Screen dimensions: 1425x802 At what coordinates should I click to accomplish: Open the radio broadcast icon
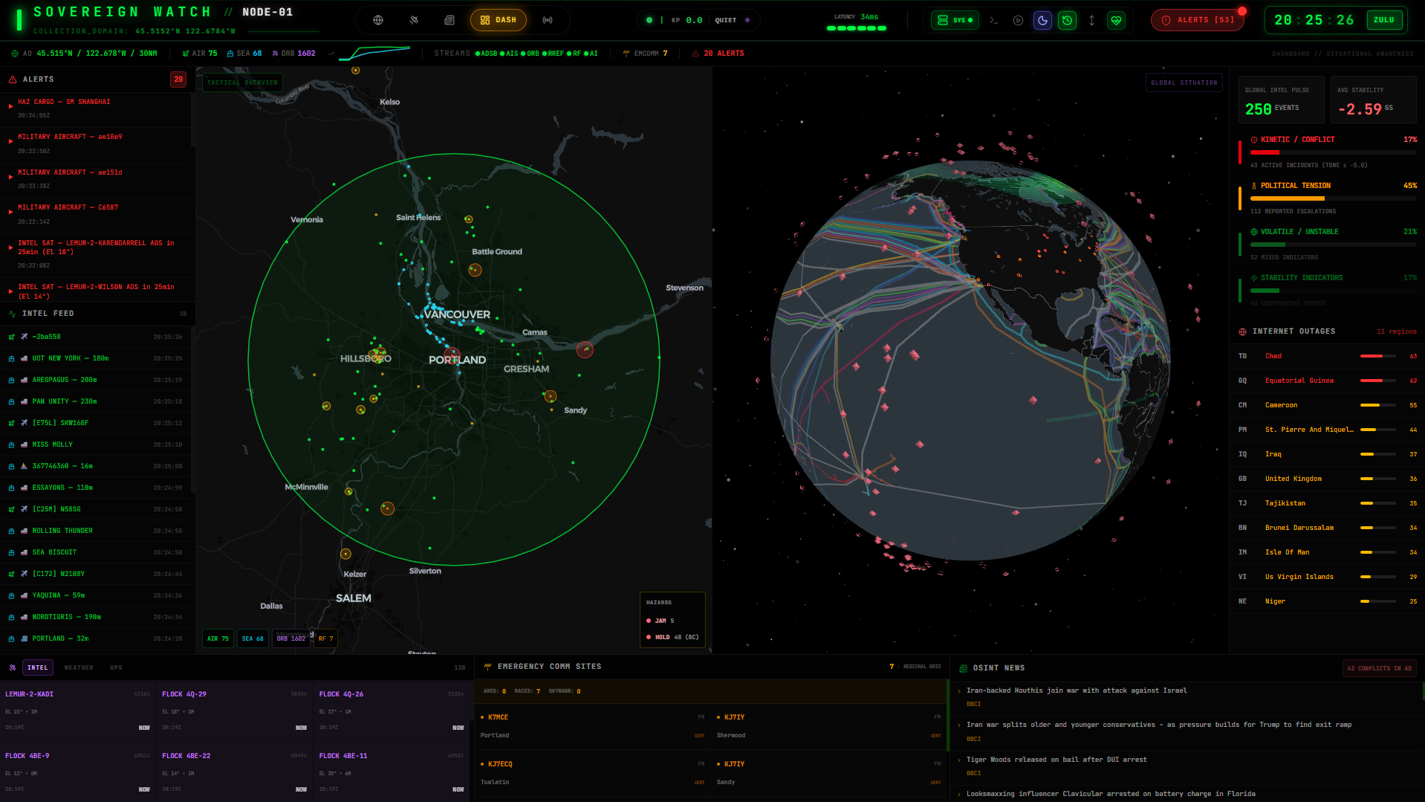(548, 20)
